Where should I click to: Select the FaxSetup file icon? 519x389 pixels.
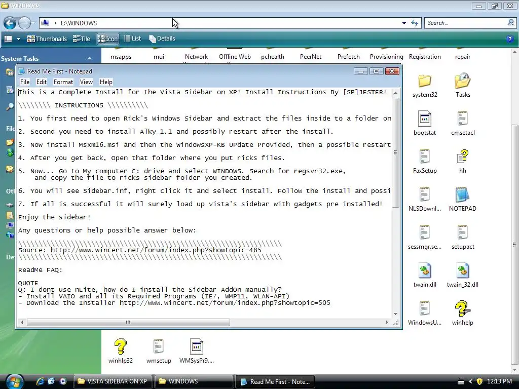425,157
